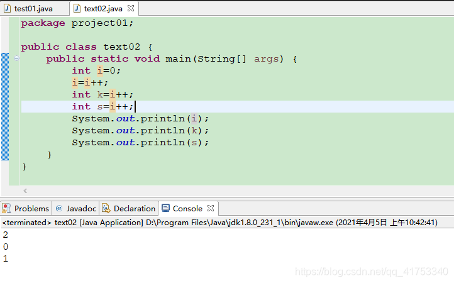454x283 pixels.
Task: Switch to the test01.java editor tab
Action: tap(33, 9)
